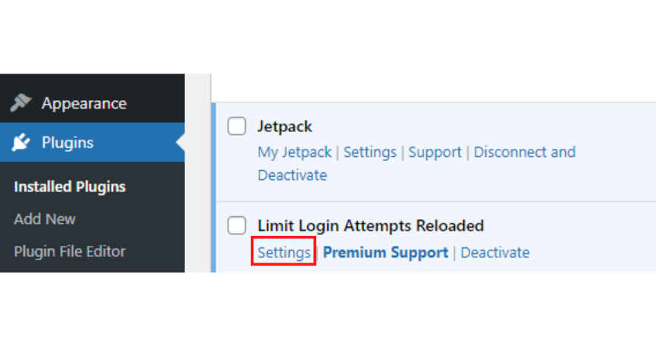
Task: Deactivate the Limit Login Attempts Reloaded plugin
Action: (495, 252)
